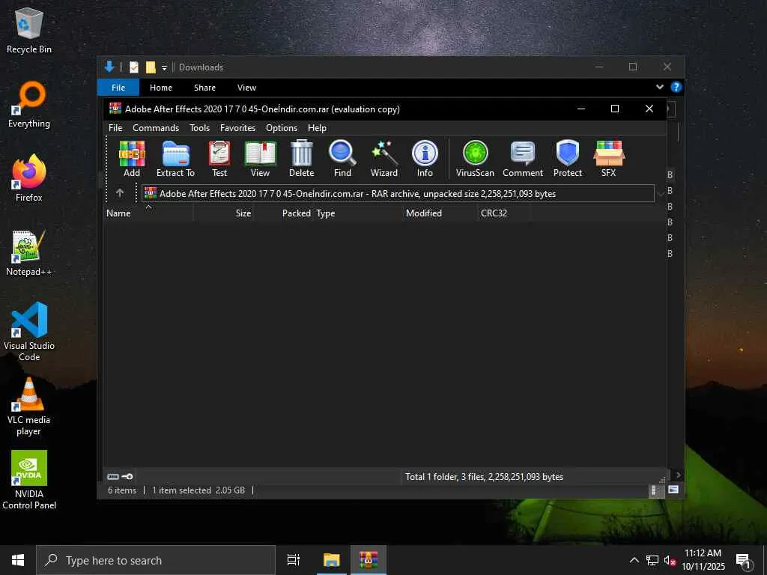This screenshot has height=575, width=767.
Task: Click New folder icon in Explorer title bar
Action: 151,67
